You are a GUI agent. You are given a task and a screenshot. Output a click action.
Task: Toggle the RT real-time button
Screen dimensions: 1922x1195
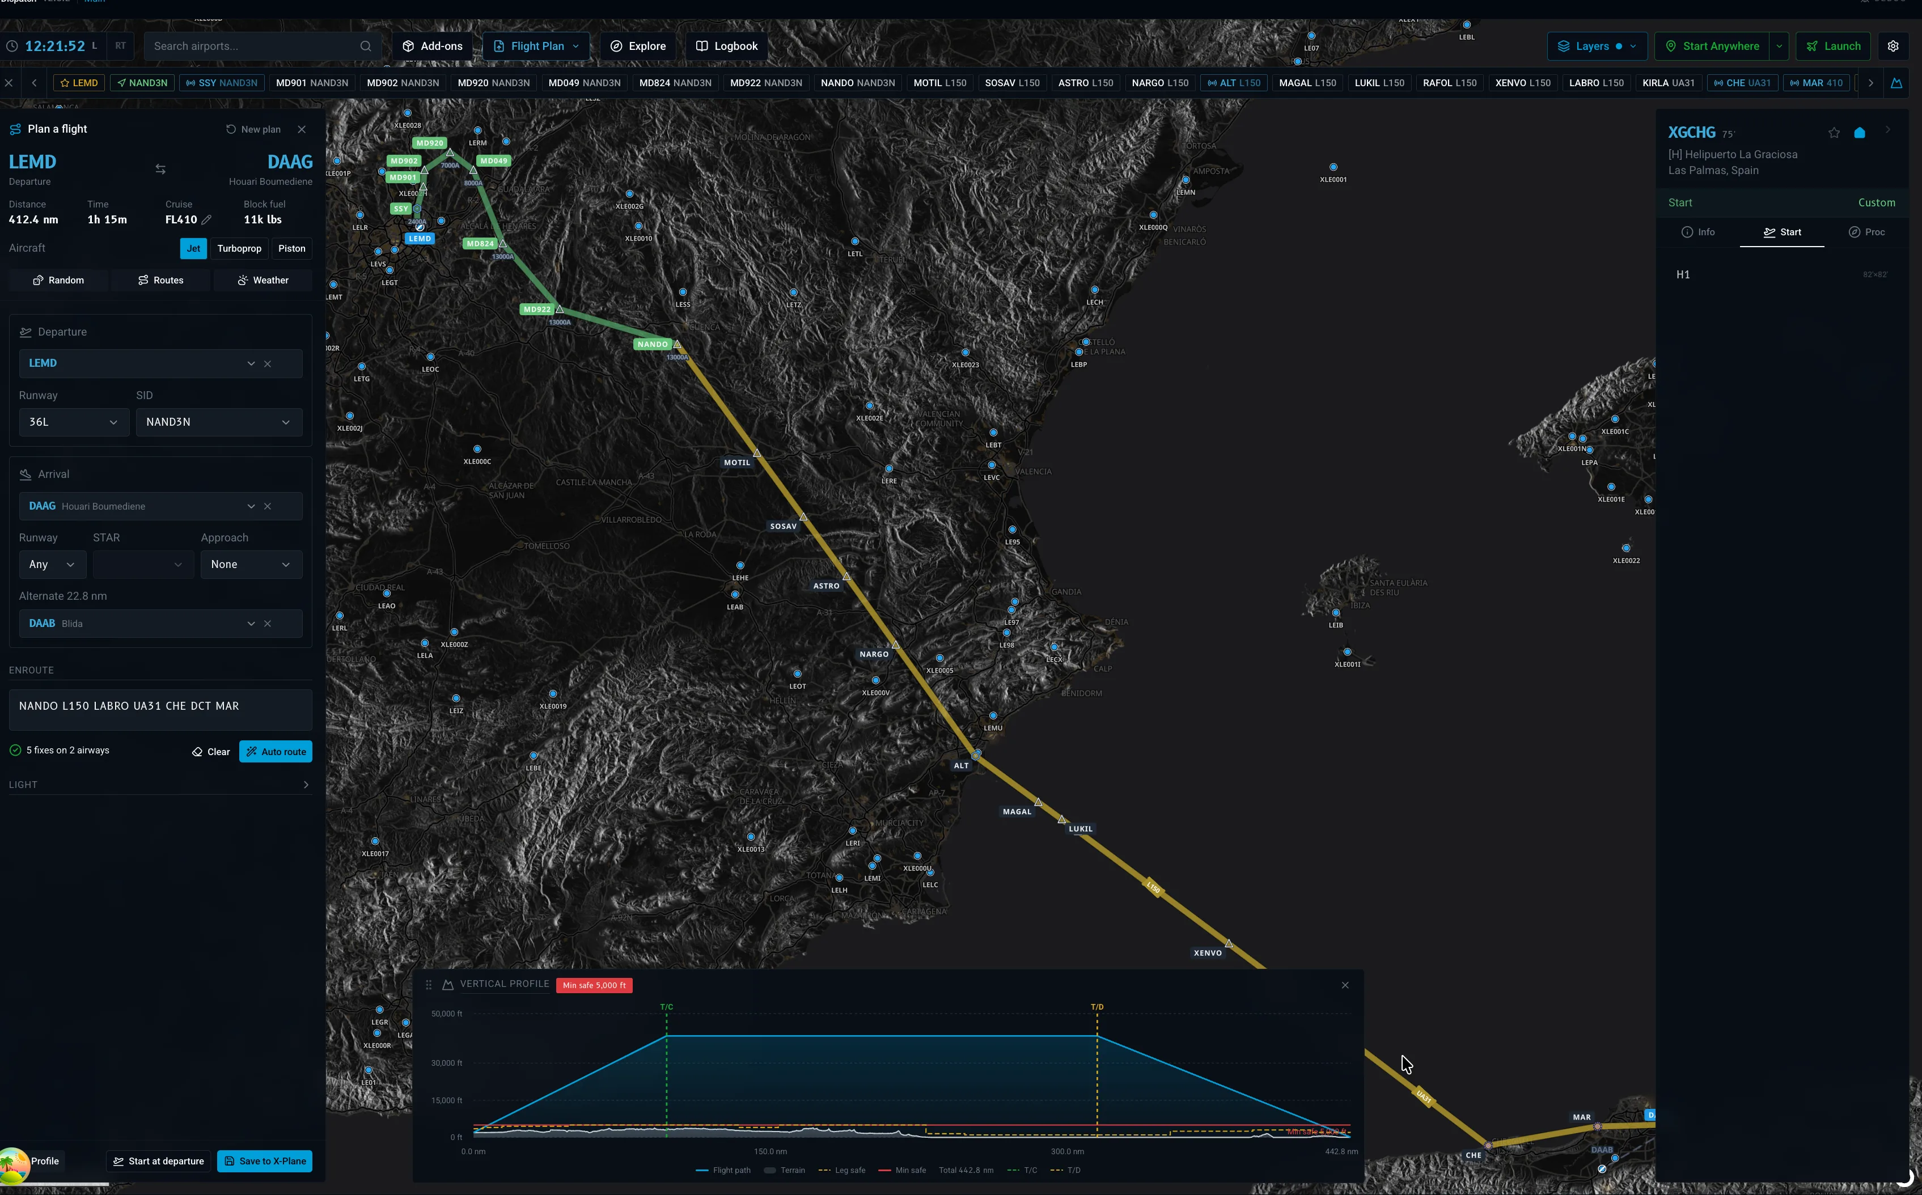120,46
